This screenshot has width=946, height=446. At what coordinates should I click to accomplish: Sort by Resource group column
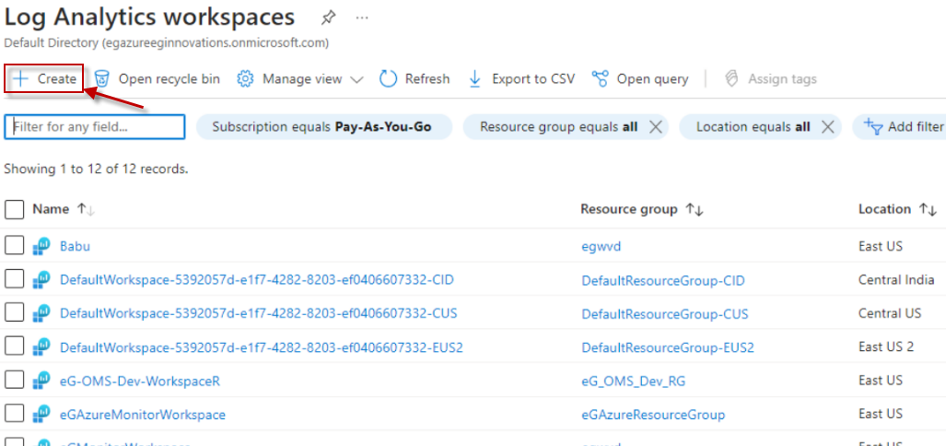[641, 209]
